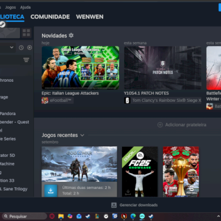Open the Italian League Attackers news image

click(x=80, y=68)
